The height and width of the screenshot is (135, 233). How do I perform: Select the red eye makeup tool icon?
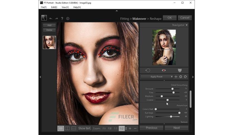164,70
